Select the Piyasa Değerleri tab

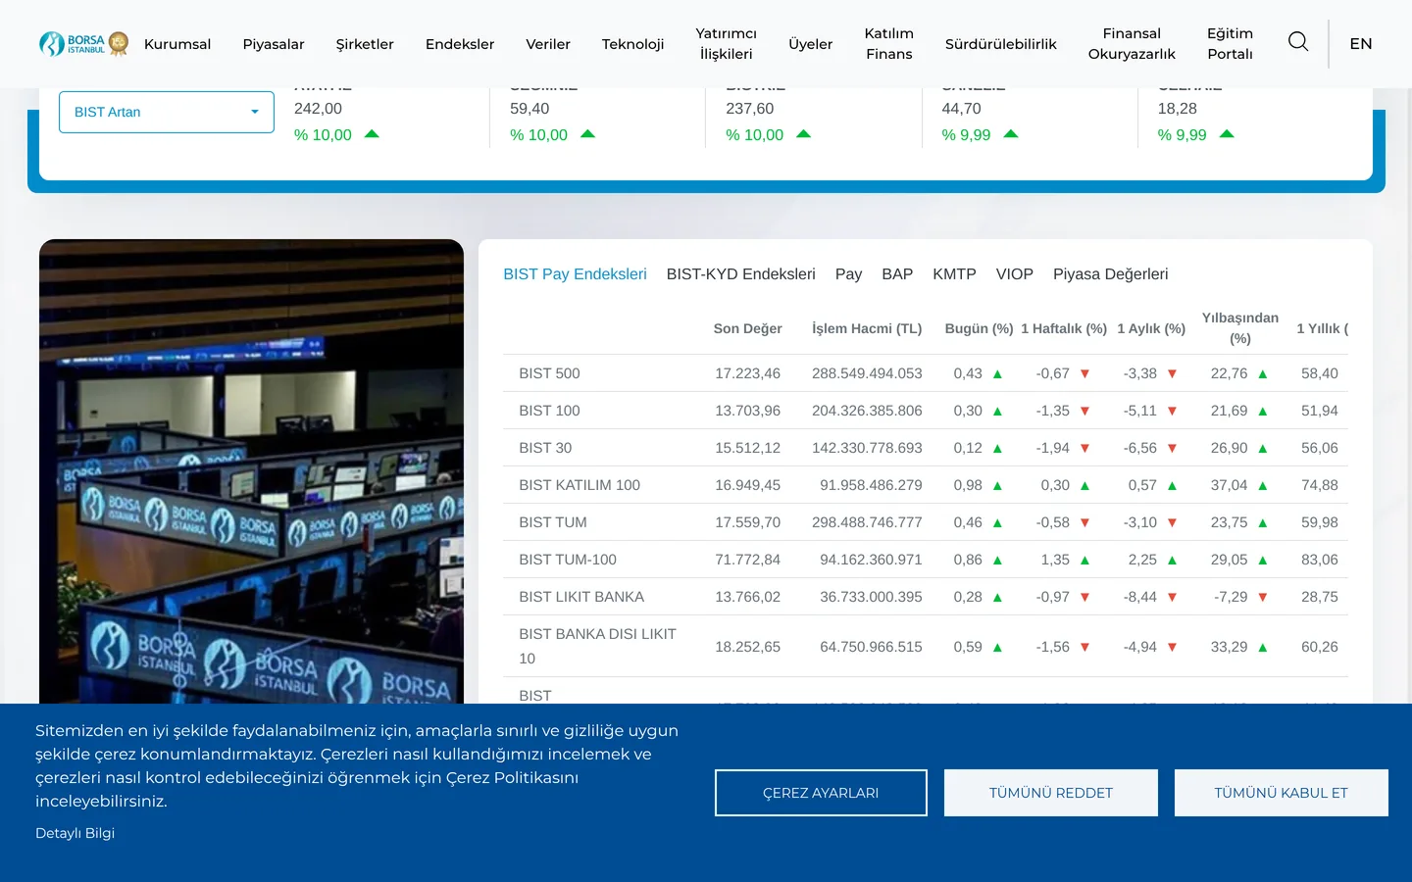(1111, 274)
